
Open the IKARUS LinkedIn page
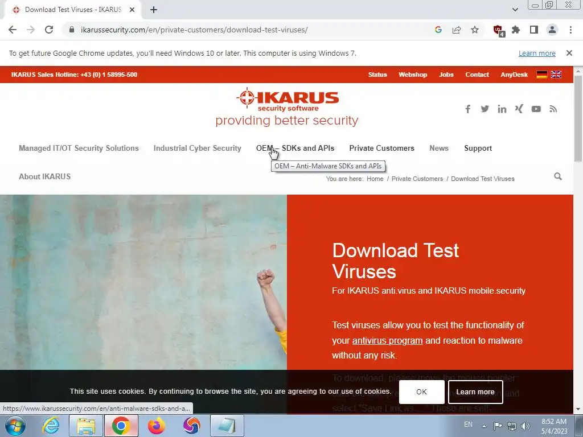(x=502, y=109)
